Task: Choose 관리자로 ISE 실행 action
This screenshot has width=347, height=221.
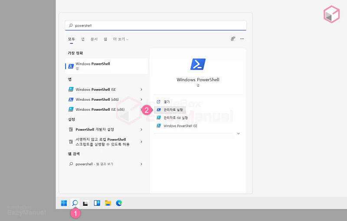Action: [x=176, y=118]
